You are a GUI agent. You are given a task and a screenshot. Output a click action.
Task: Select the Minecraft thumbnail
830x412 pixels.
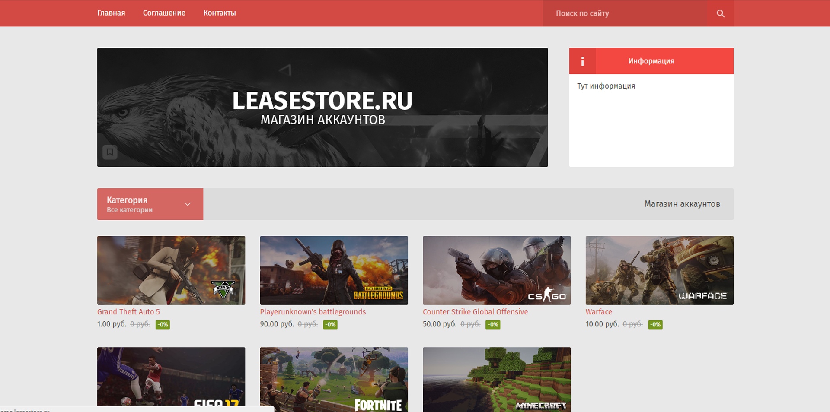[497, 378]
